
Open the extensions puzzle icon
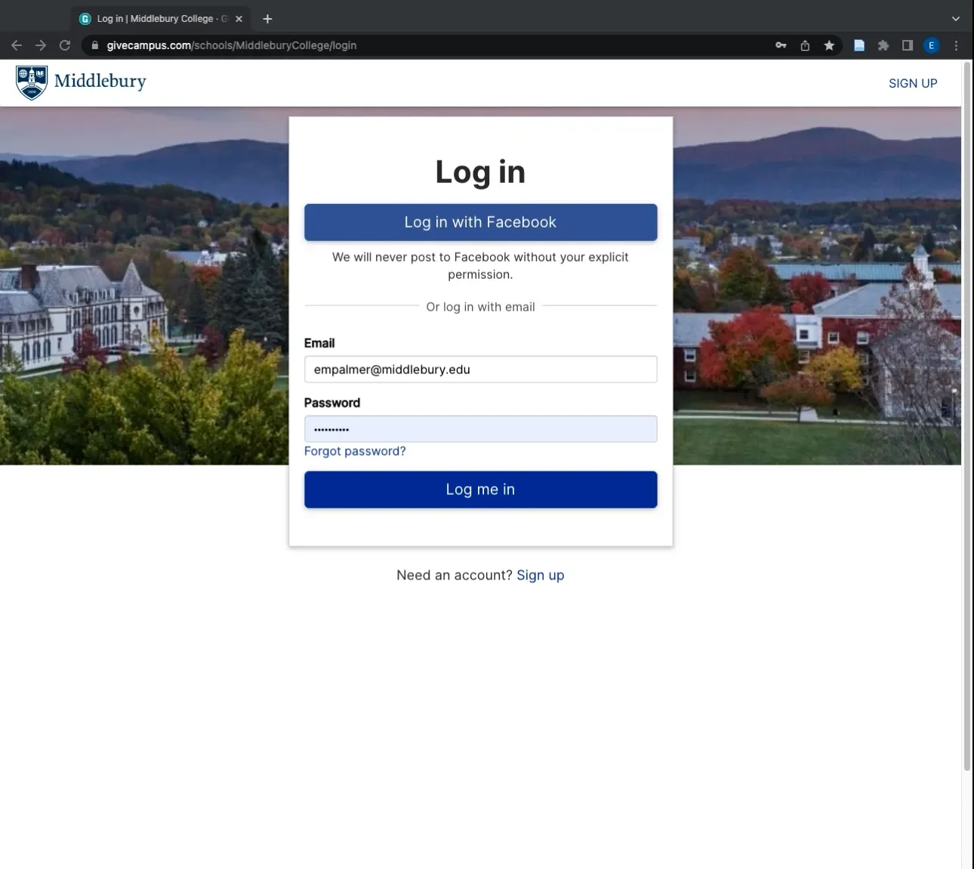[883, 45]
